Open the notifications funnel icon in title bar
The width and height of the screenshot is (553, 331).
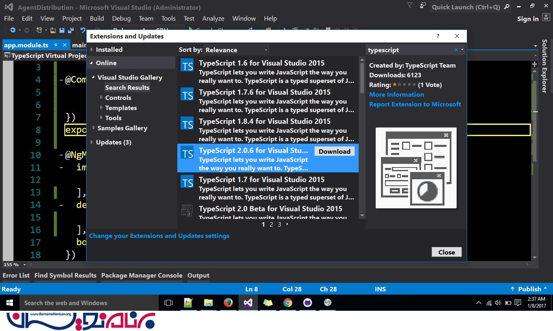click(410, 6)
